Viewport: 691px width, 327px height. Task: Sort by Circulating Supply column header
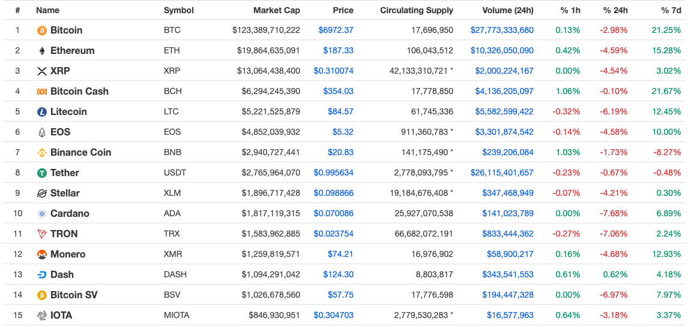[417, 10]
